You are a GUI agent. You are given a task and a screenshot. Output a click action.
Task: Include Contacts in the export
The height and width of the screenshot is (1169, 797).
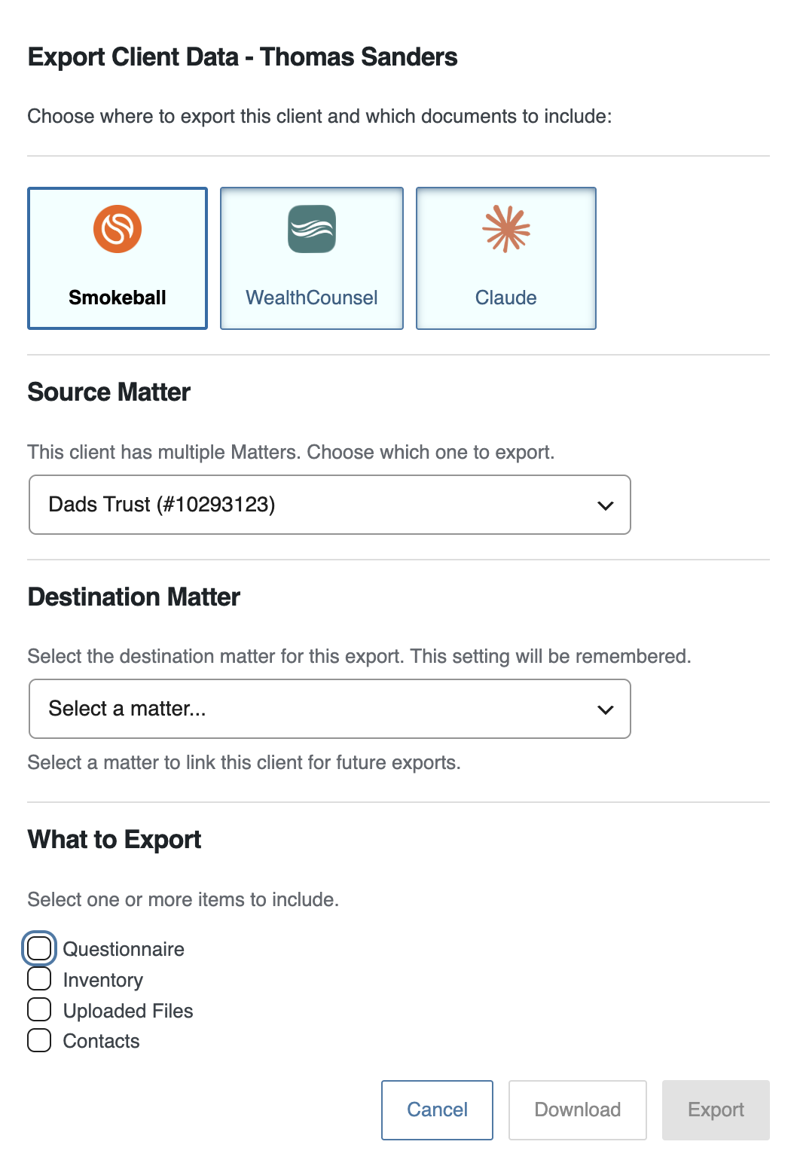pyautogui.click(x=39, y=1040)
